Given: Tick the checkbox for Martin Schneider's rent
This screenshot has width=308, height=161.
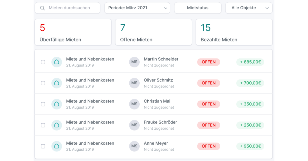Looking at the screenshot, I should click(x=43, y=62).
